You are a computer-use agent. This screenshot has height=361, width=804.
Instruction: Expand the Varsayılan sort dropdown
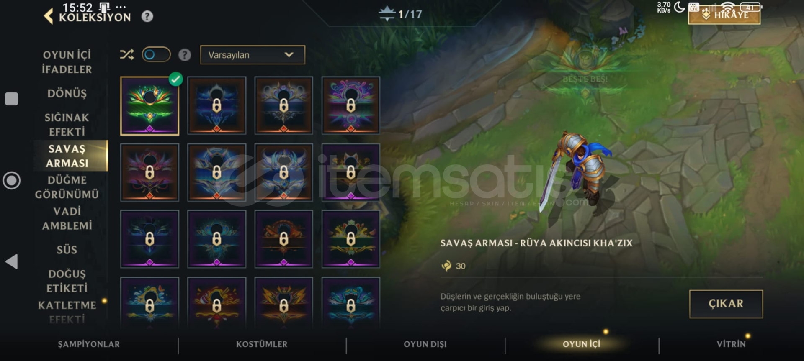[x=253, y=55]
